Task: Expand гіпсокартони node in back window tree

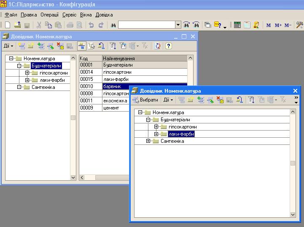Action: click(27, 72)
